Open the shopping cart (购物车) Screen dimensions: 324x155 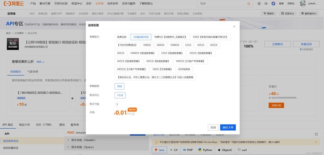pos(269,13)
